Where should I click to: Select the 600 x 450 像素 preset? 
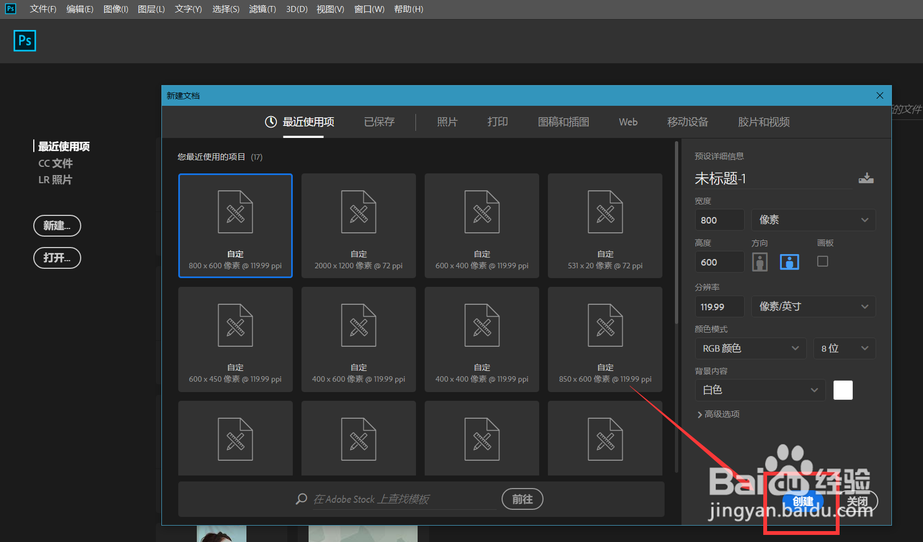tap(236, 339)
